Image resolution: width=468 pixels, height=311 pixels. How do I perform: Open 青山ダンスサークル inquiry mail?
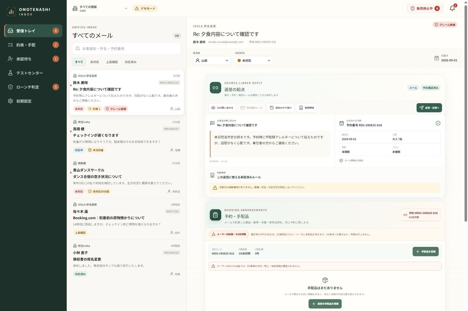click(126, 177)
